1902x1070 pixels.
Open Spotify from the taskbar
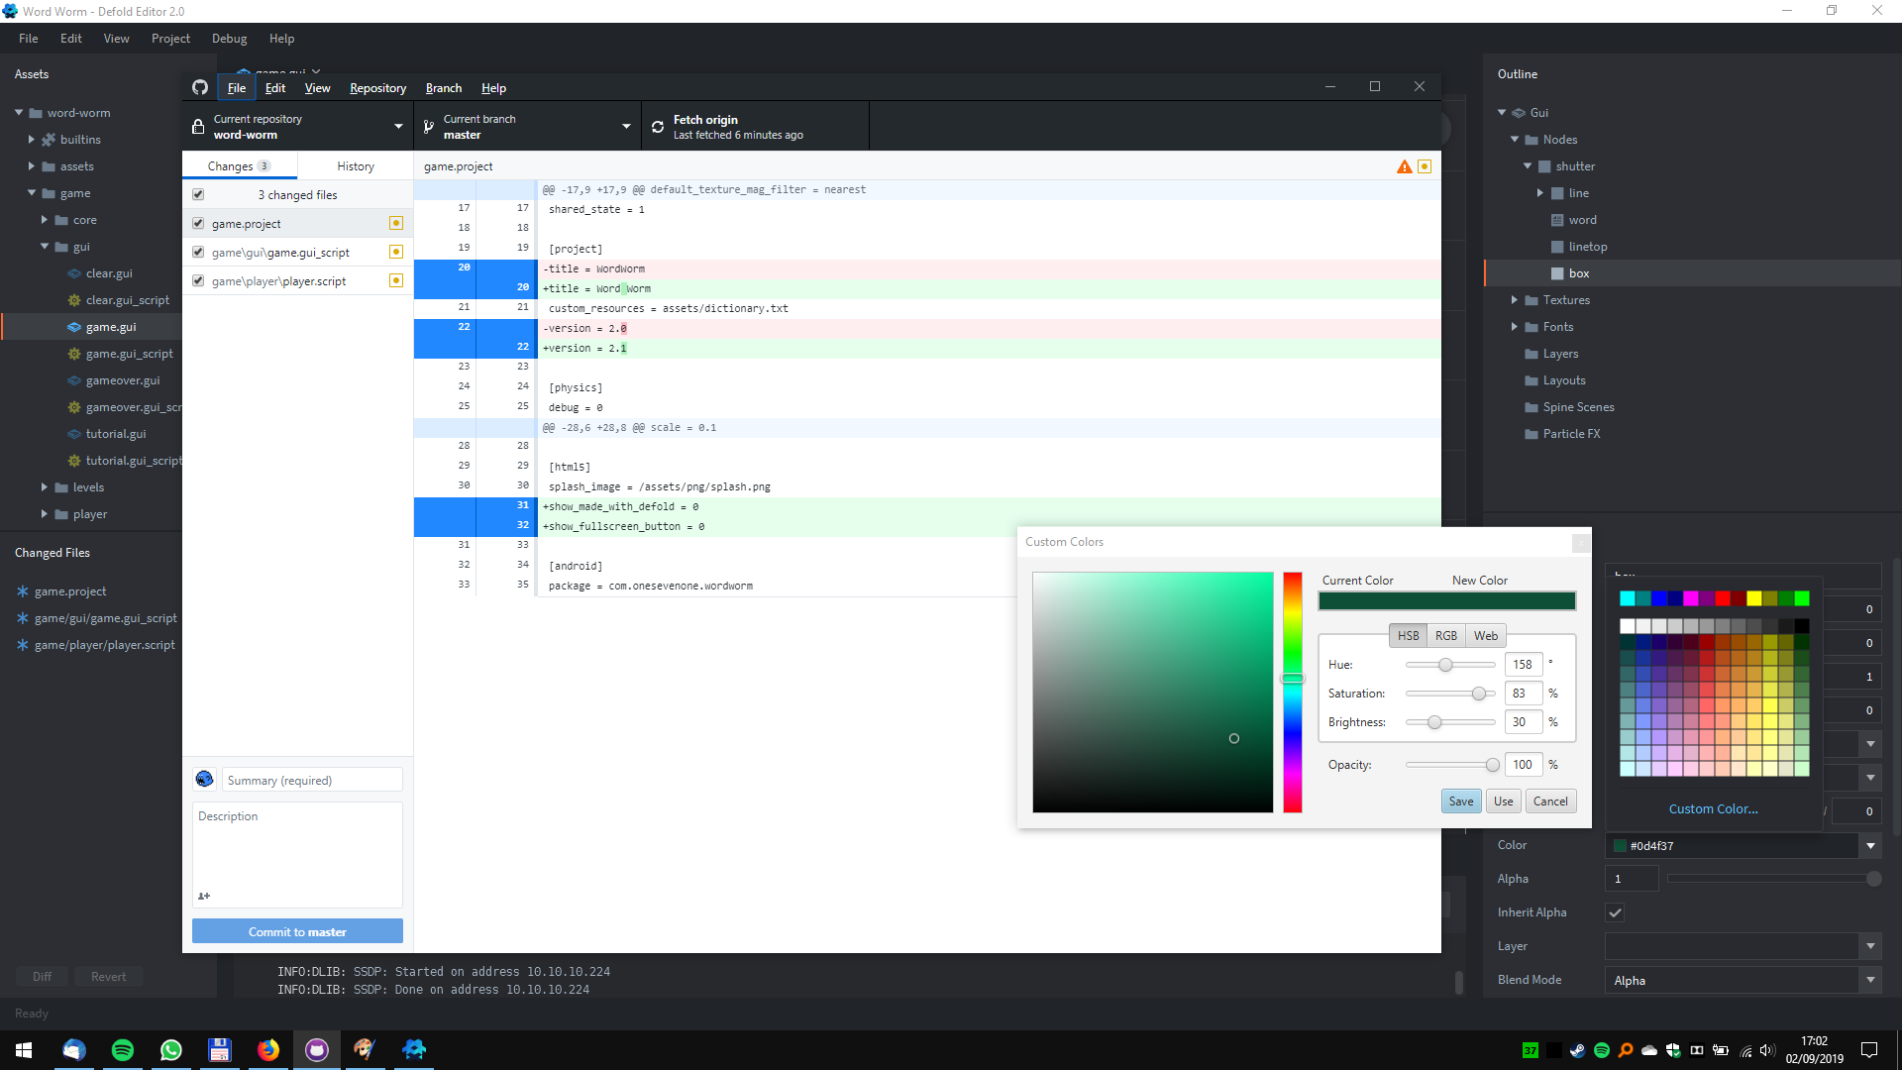(122, 1049)
